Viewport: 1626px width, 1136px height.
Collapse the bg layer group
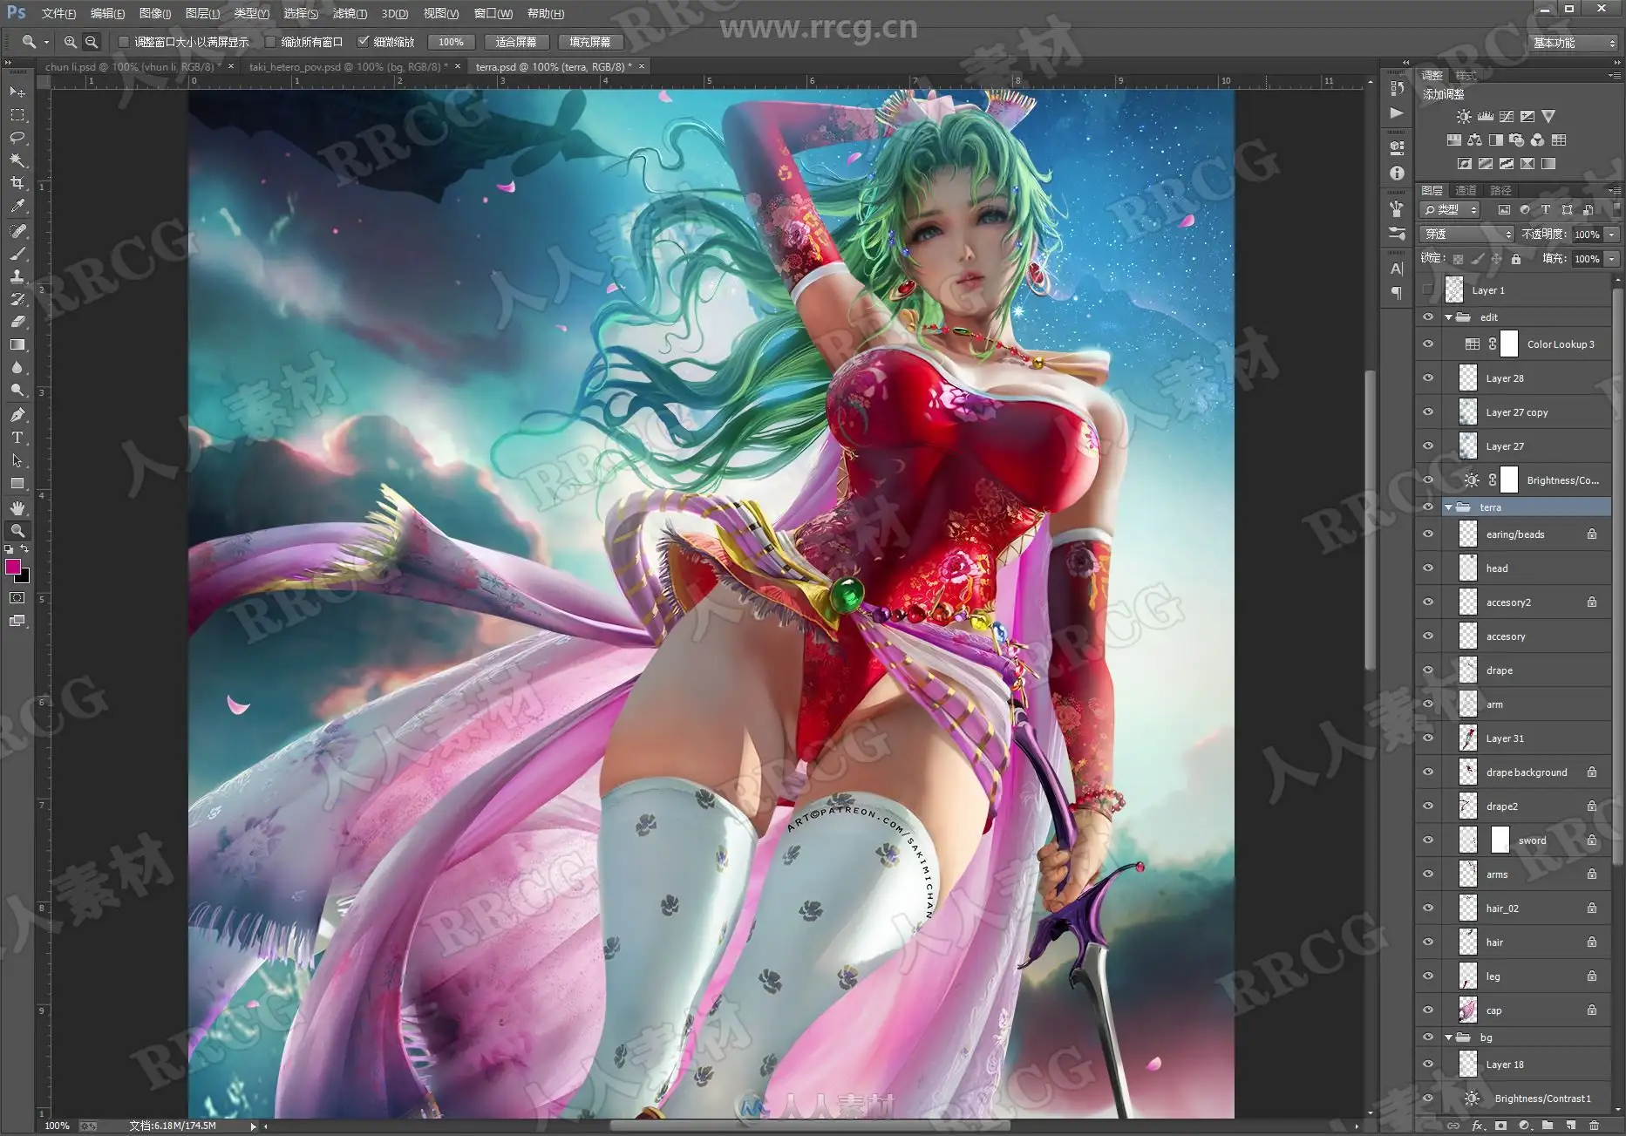point(1449,1037)
